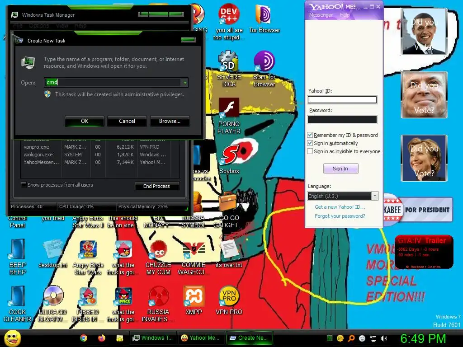Viewport: 463px width, 347px height.
Task: Open Angry Birds Star Wars icon
Action: (x=88, y=257)
